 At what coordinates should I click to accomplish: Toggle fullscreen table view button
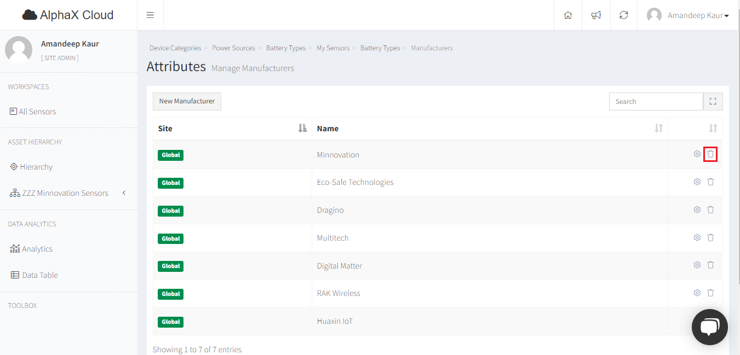[713, 101]
